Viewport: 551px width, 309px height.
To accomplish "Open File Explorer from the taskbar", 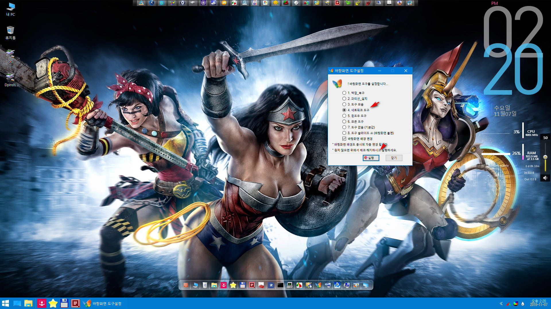I will coord(28,303).
